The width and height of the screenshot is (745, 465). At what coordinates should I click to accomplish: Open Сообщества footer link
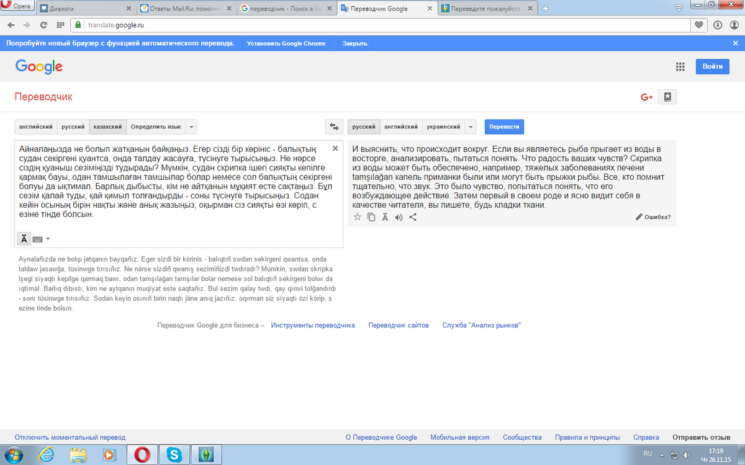click(x=522, y=437)
